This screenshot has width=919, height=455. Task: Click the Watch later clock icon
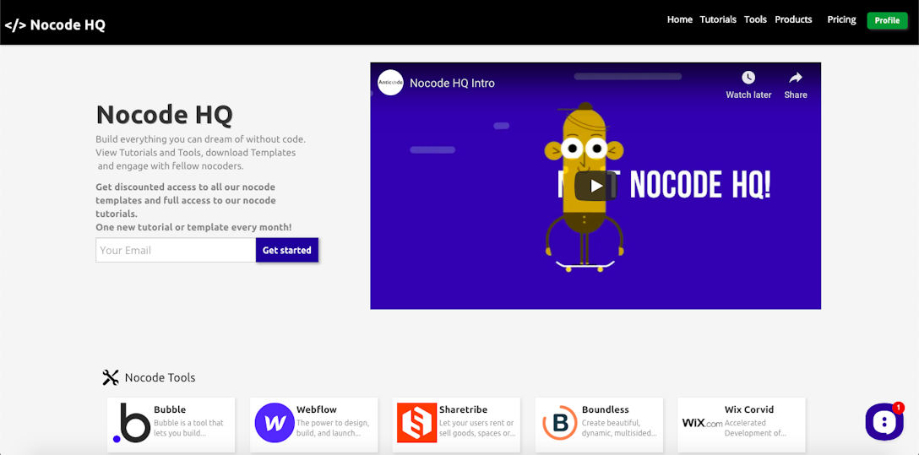[x=748, y=79]
